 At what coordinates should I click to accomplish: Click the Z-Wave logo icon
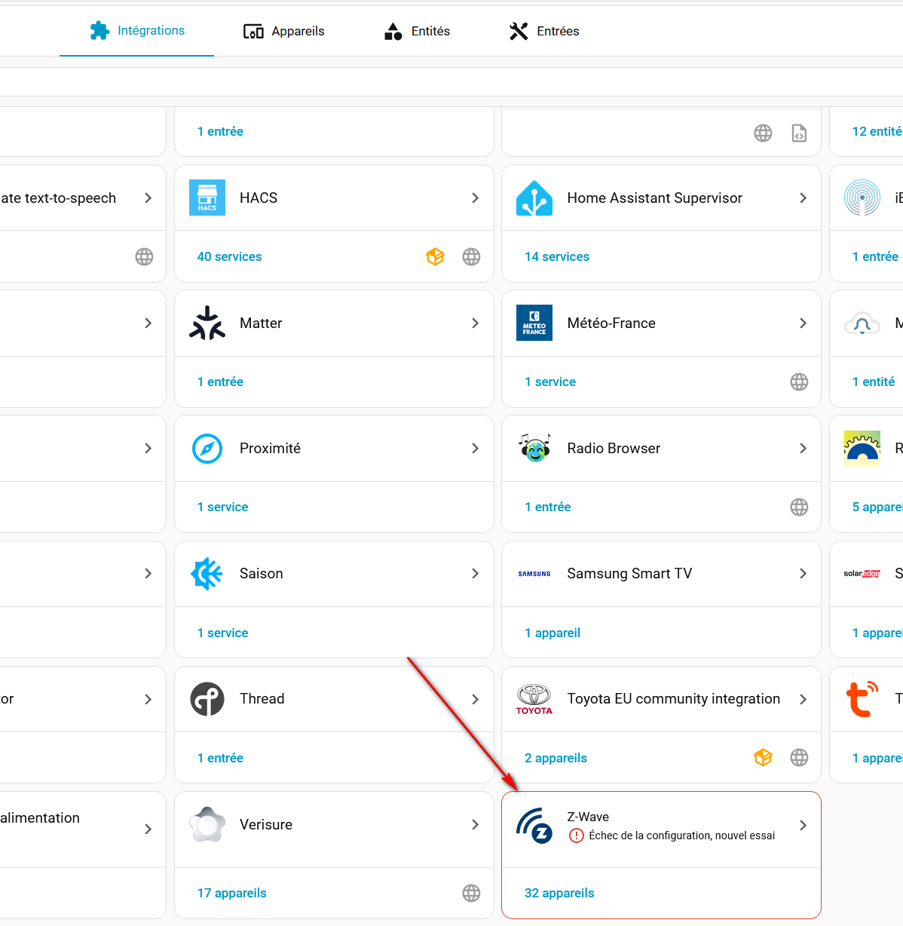point(534,825)
